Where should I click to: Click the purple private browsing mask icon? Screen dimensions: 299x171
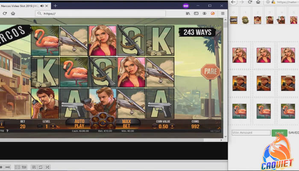pos(186,6)
